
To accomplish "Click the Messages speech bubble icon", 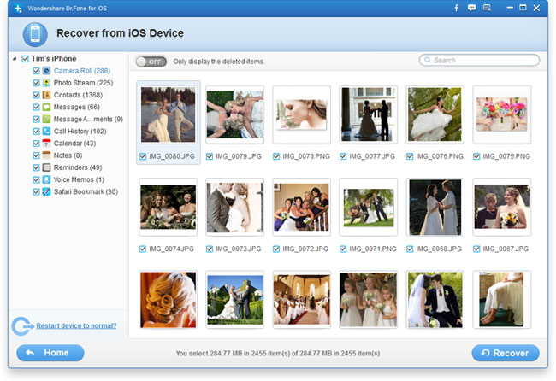I will (x=47, y=107).
